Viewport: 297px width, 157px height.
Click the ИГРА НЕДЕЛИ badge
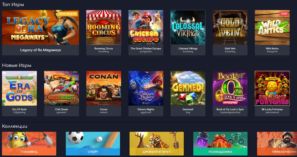pos(67,14)
